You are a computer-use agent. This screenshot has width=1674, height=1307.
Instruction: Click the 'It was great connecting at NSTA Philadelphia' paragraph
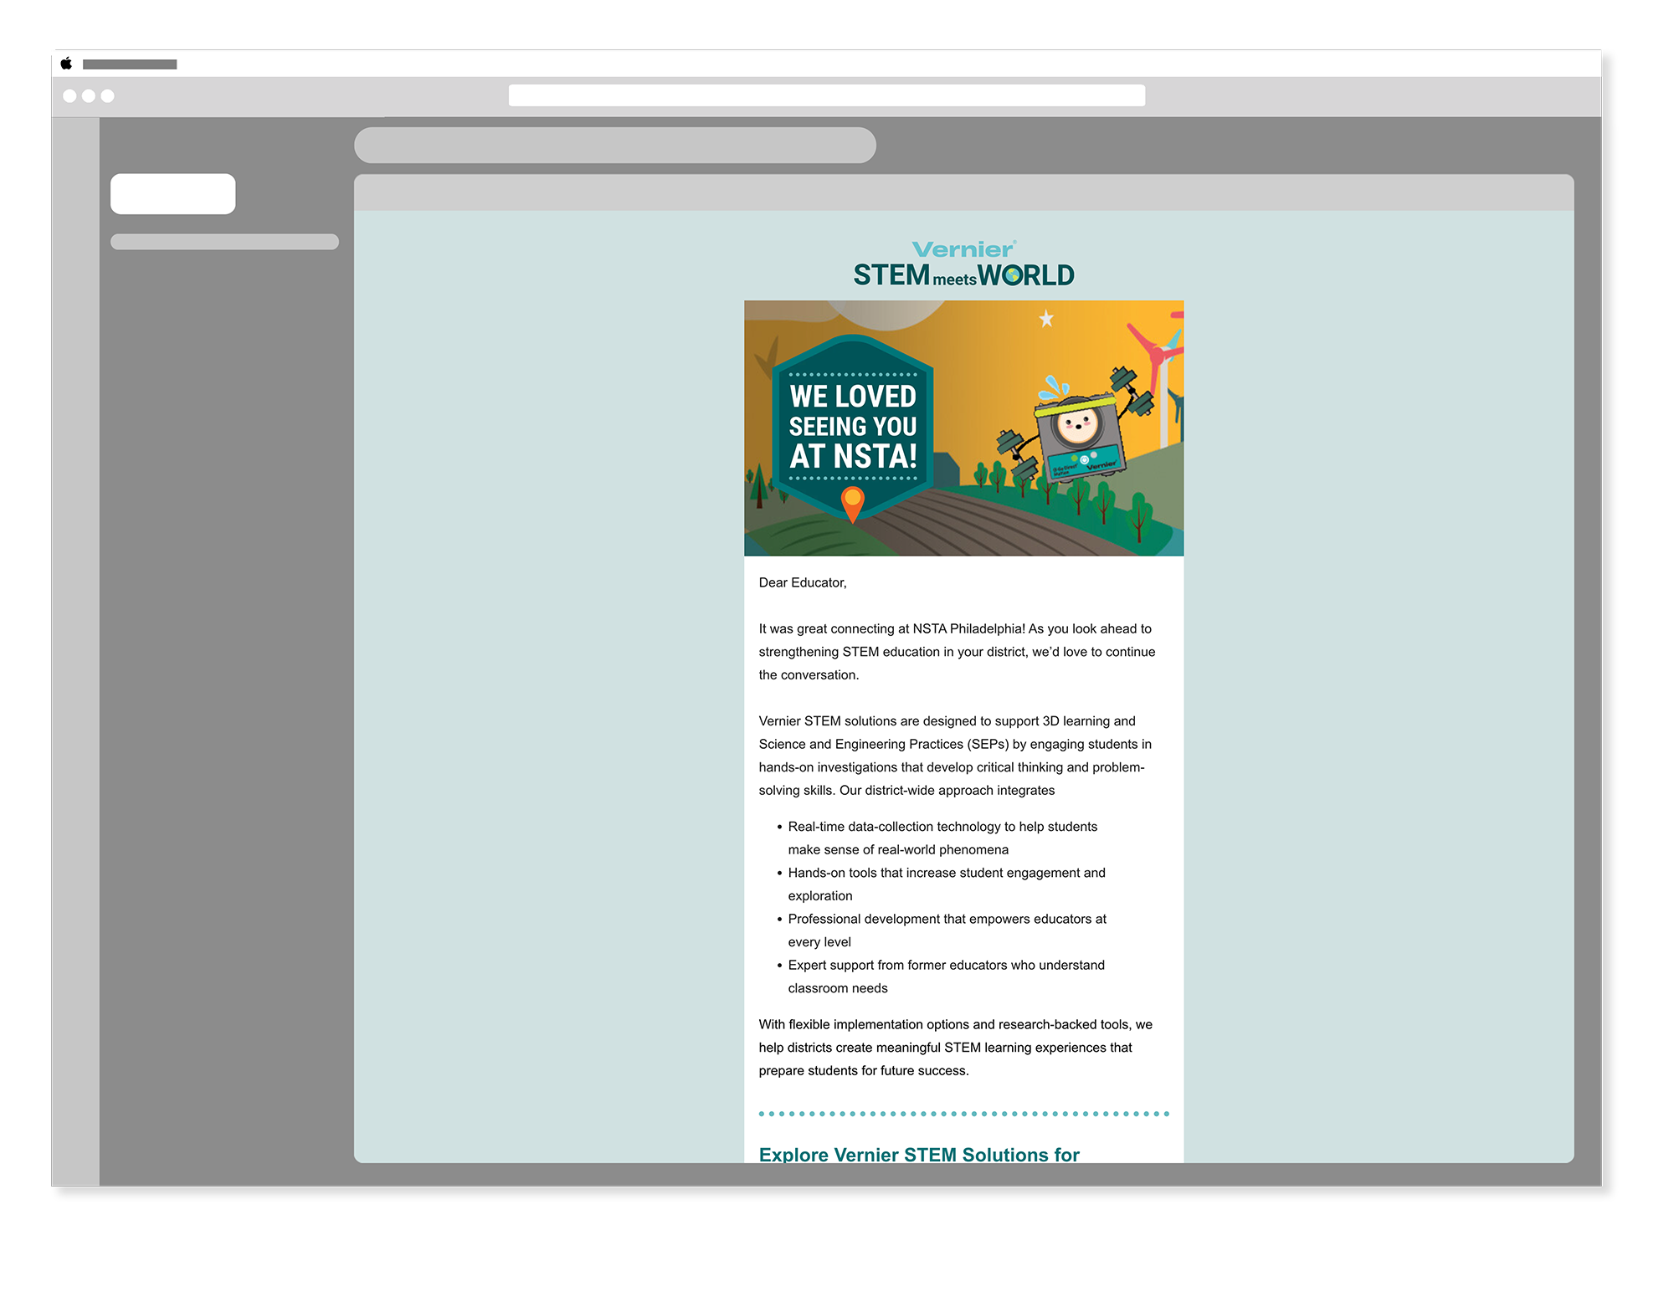pyautogui.click(x=957, y=651)
